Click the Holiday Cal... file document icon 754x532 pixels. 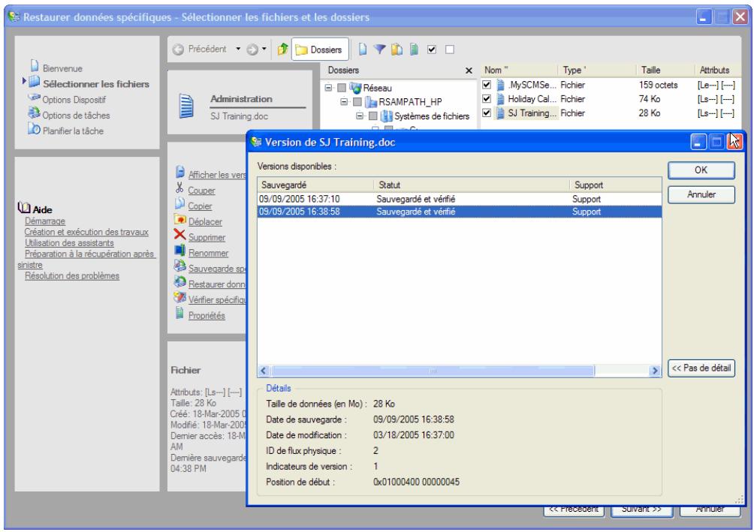pyautogui.click(x=500, y=99)
